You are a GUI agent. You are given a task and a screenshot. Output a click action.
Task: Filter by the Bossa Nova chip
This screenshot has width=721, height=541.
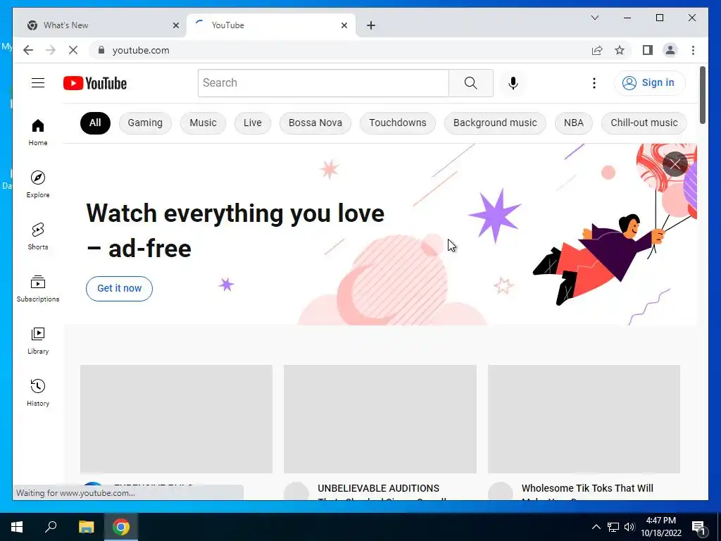pos(315,123)
